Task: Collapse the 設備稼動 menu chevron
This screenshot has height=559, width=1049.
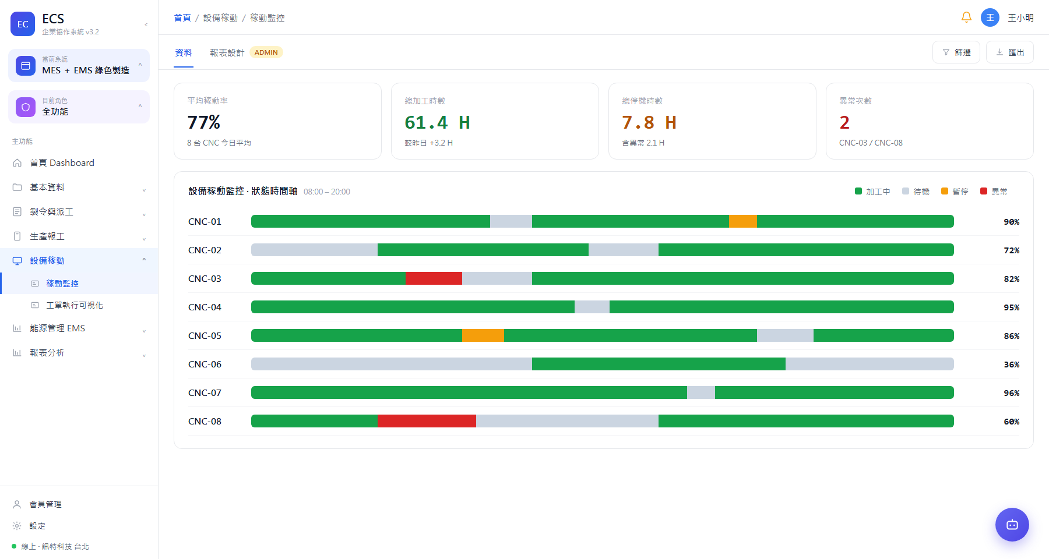Action: tap(144, 260)
